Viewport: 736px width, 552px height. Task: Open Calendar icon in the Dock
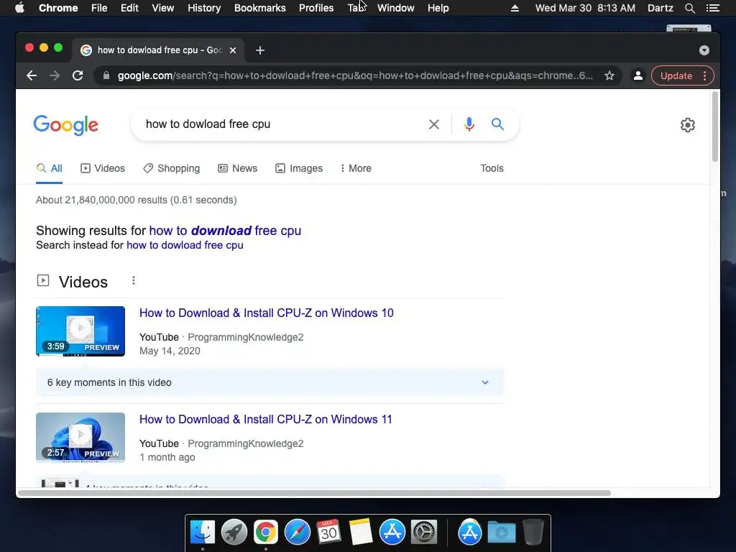[328, 532]
